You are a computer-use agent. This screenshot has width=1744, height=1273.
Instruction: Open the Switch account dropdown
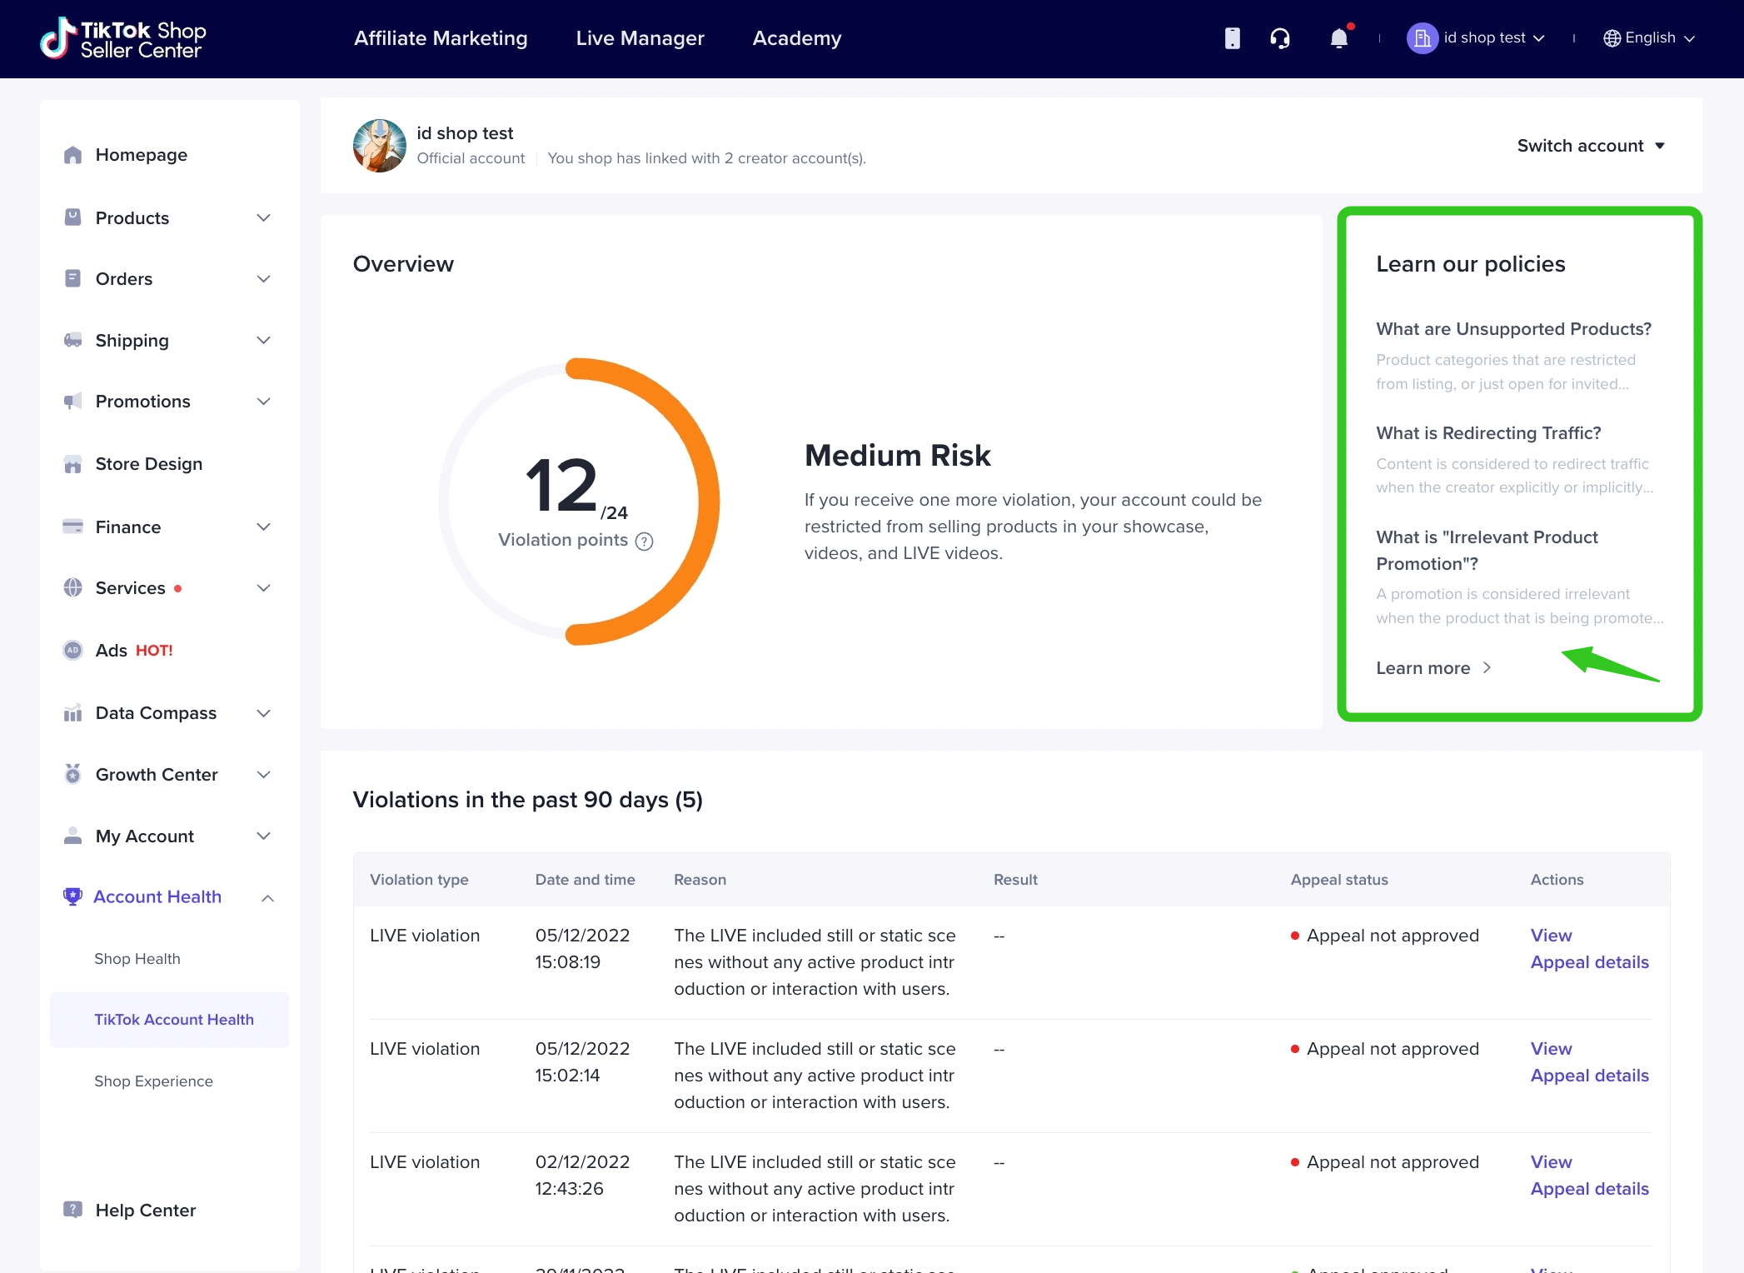tap(1590, 146)
